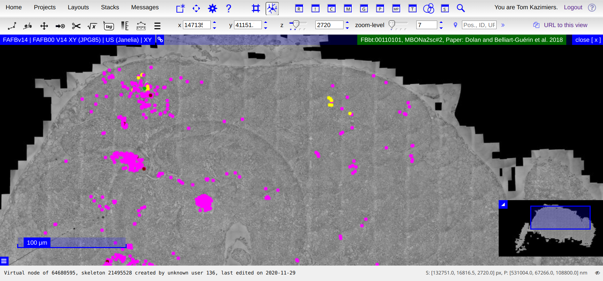The height and width of the screenshot is (281, 603).
Task: Click the z-section slider handle
Action: 295,24
